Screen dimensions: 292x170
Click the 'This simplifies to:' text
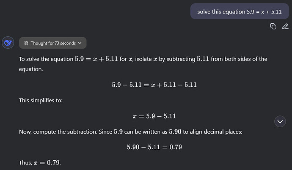click(41, 100)
